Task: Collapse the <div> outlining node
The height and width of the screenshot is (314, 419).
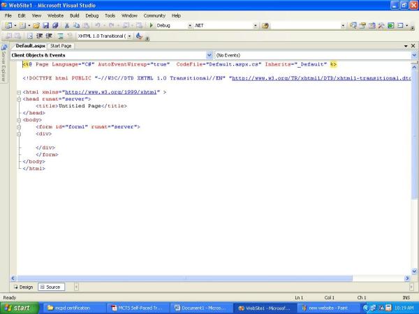Action: pyautogui.click(x=19, y=134)
